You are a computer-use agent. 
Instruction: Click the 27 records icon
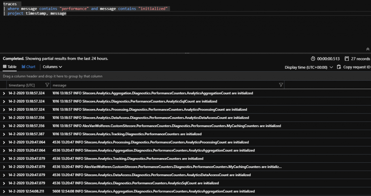pyautogui.click(x=347, y=59)
